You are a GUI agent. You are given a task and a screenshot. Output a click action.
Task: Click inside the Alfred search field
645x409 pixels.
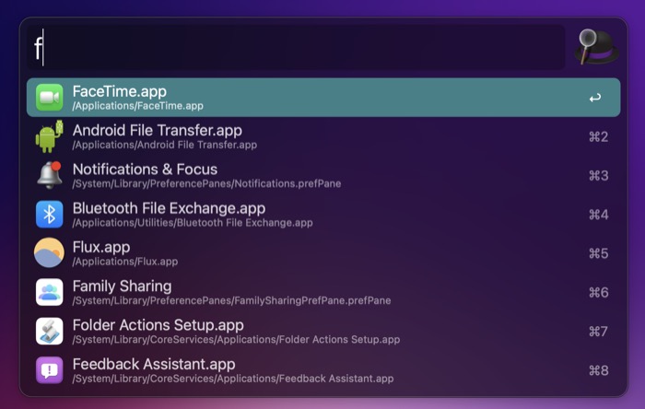(295, 47)
